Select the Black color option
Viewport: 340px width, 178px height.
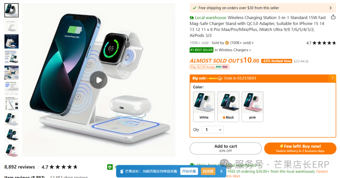coord(228,107)
